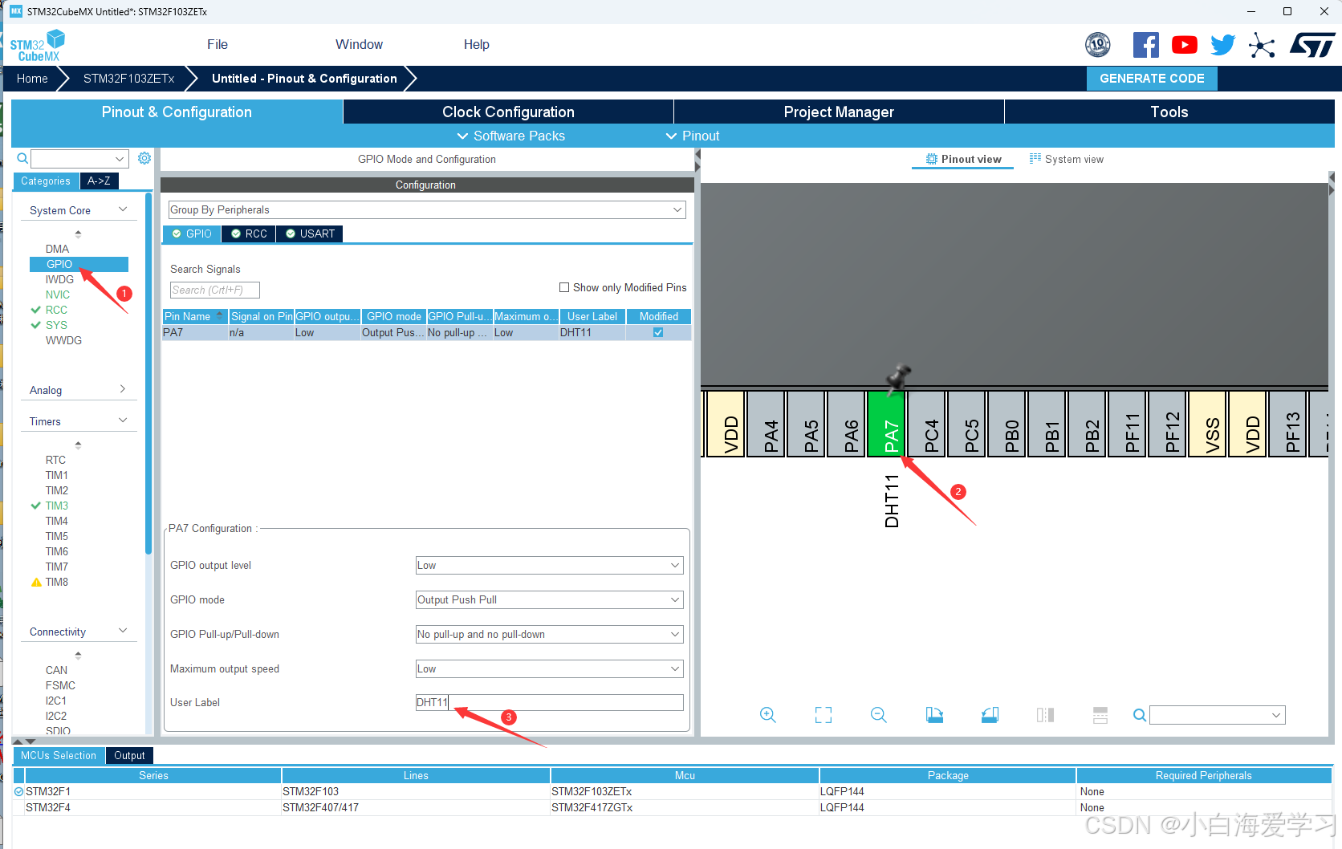Click the 10-year anniversary badge icon
1342x849 pixels.
pos(1098,45)
